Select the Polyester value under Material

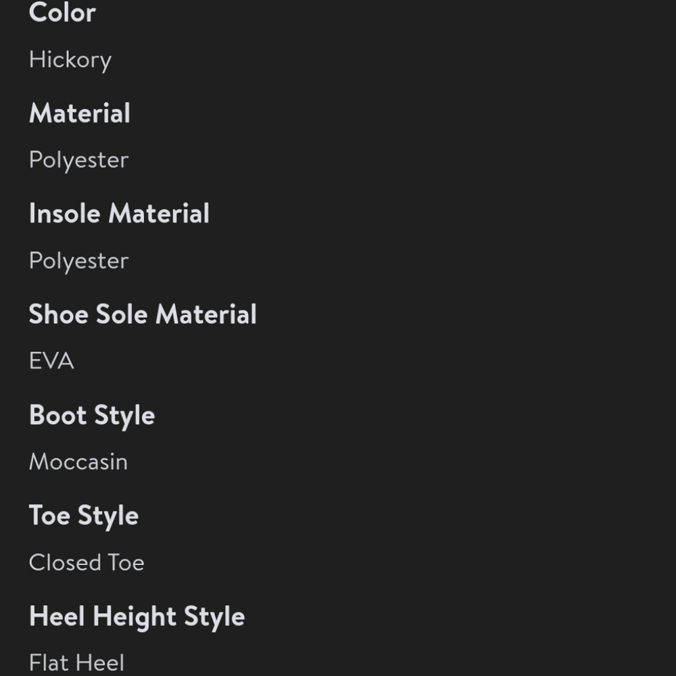coord(79,161)
